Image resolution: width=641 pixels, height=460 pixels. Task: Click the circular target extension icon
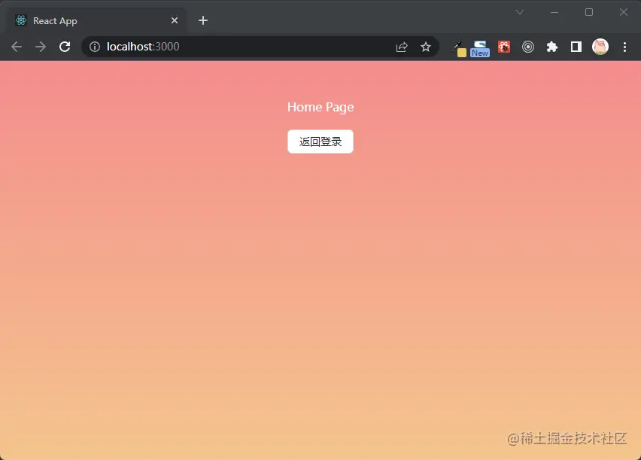click(x=528, y=47)
